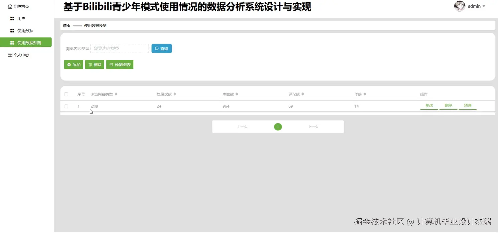Focus the 浏览内容类型 input field

click(x=120, y=48)
